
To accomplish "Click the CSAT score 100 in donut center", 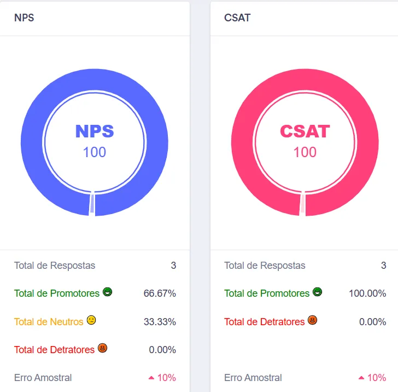I will tap(305, 152).
